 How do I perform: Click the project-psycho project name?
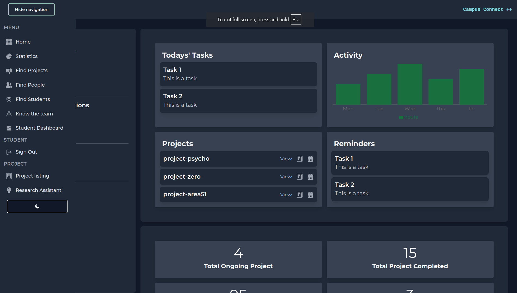186,159
